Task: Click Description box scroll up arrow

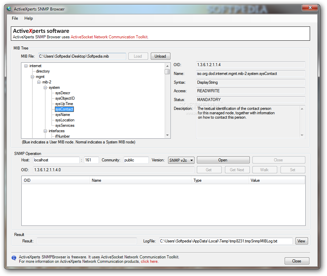Action: 302,109
